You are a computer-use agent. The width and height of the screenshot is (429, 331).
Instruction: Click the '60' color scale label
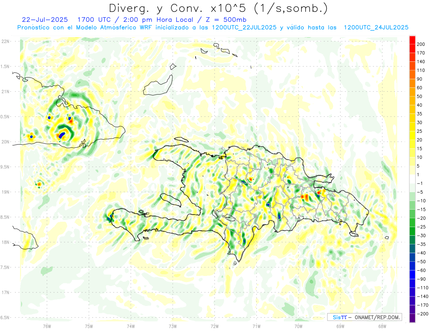point(420,87)
